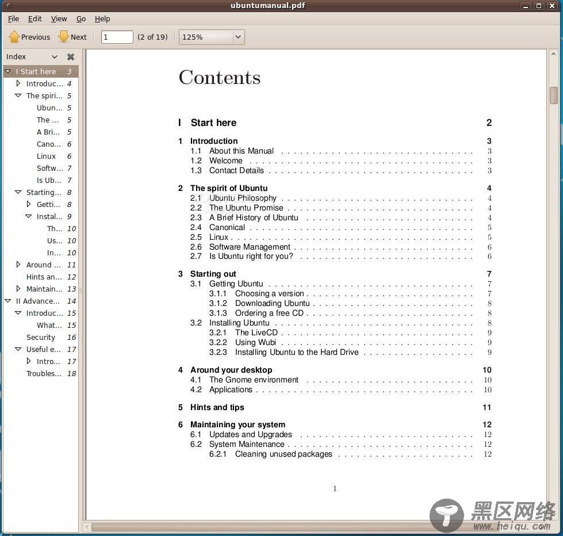This screenshot has height=536, width=563.
Task: Go to the Next page arrow button
Action: [72, 37]
